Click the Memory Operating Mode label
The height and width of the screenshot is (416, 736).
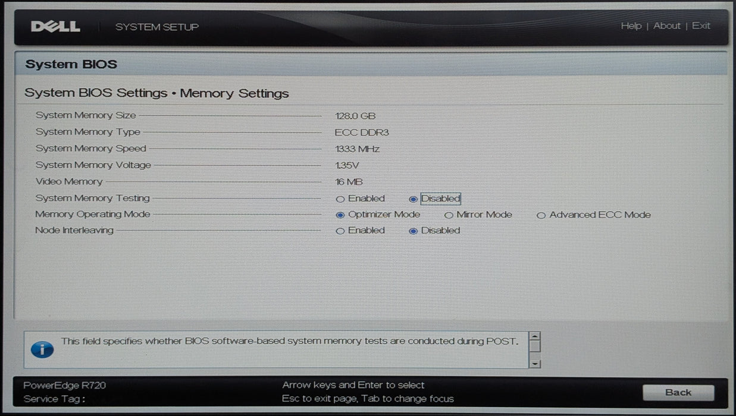(93, 214)
